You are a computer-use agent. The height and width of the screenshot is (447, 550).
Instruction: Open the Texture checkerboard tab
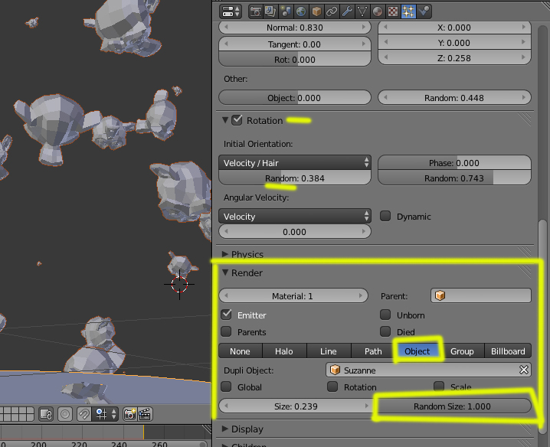coord(393,11)
